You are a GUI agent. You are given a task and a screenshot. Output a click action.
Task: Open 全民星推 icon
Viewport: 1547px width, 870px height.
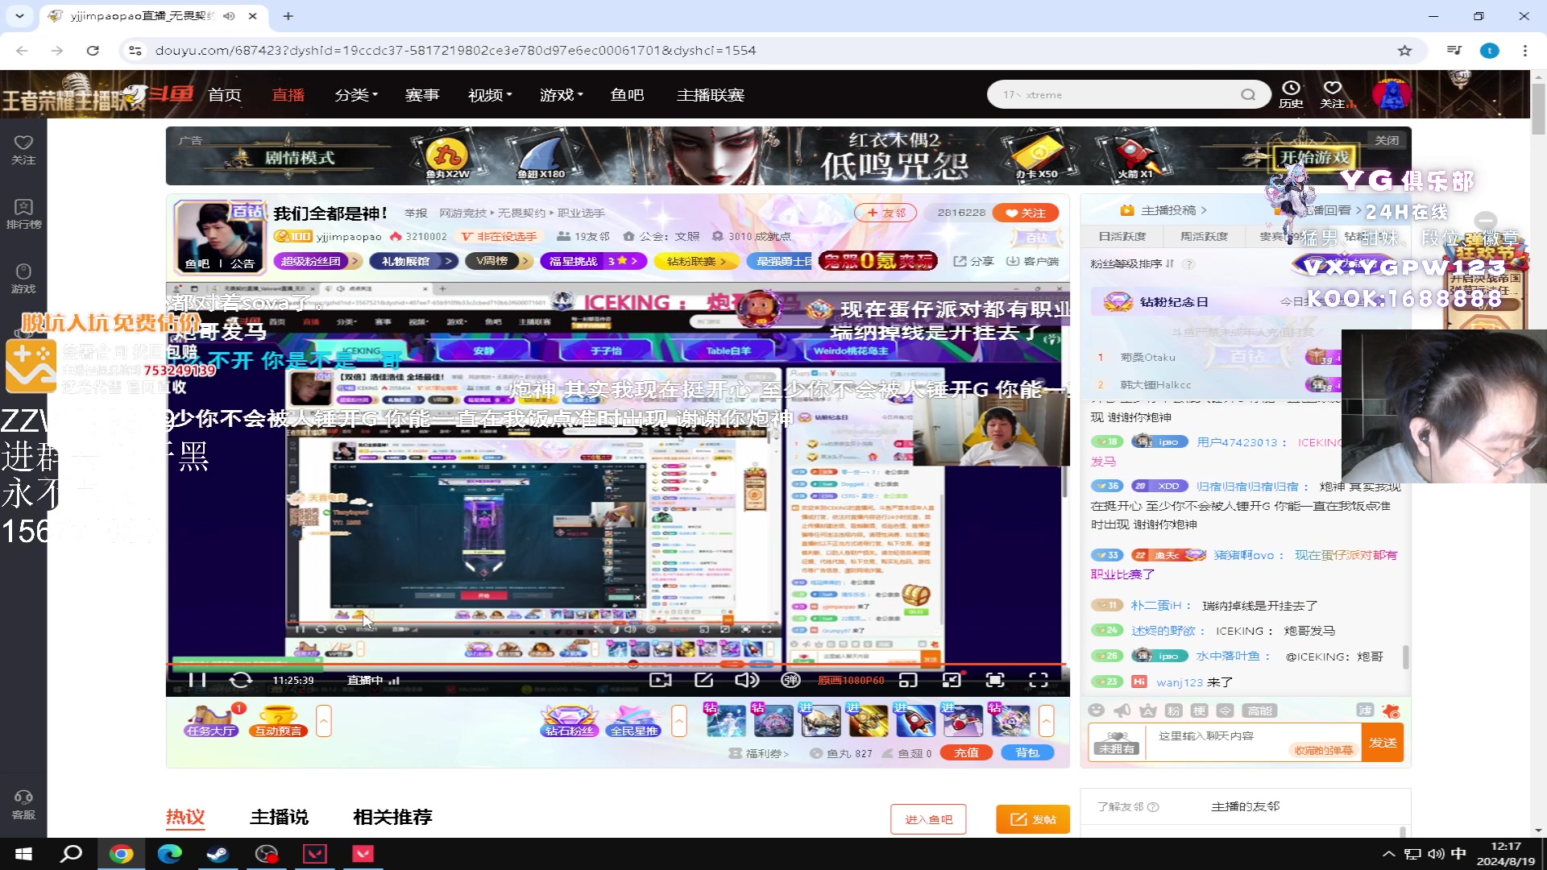coord(634,721)
